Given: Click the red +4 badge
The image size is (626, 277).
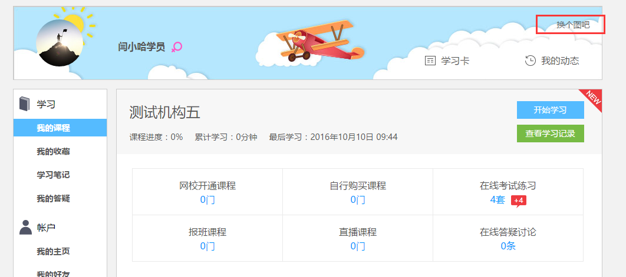Looking at the screenshot, I should tap(518, 201).
